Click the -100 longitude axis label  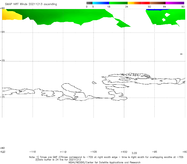point(124,152)
